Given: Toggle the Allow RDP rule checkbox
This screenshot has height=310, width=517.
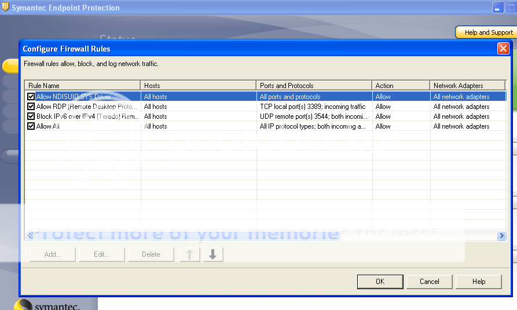Looking at the screenshot, I should (x=31, y=107).
